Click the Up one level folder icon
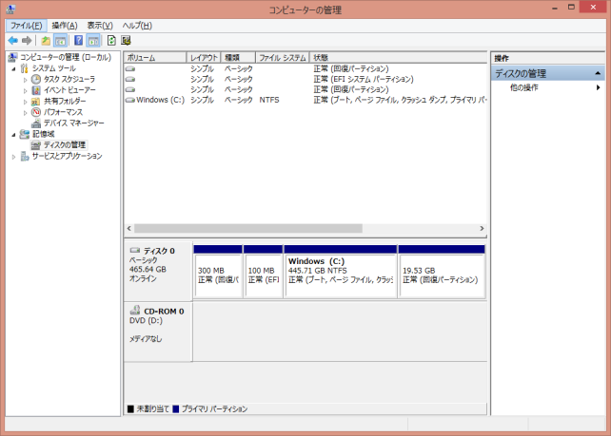Image resolution: width=611 pixels, height=436 pixels. [45, 41]
